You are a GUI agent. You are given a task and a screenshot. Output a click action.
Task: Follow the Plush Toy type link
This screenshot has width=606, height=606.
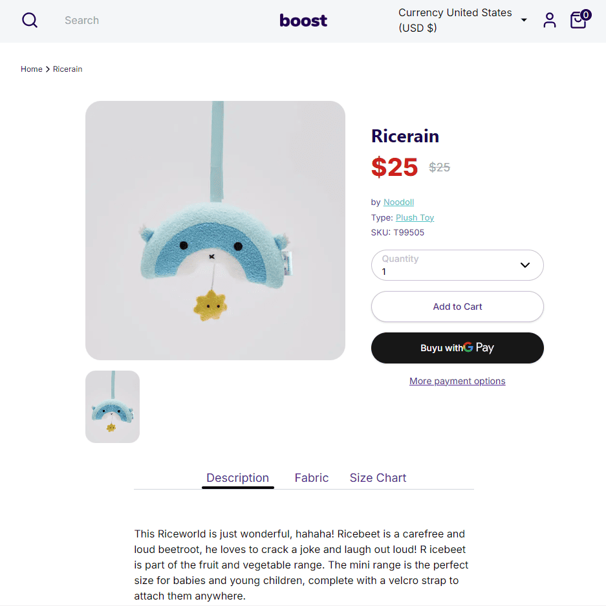(415, 217)
